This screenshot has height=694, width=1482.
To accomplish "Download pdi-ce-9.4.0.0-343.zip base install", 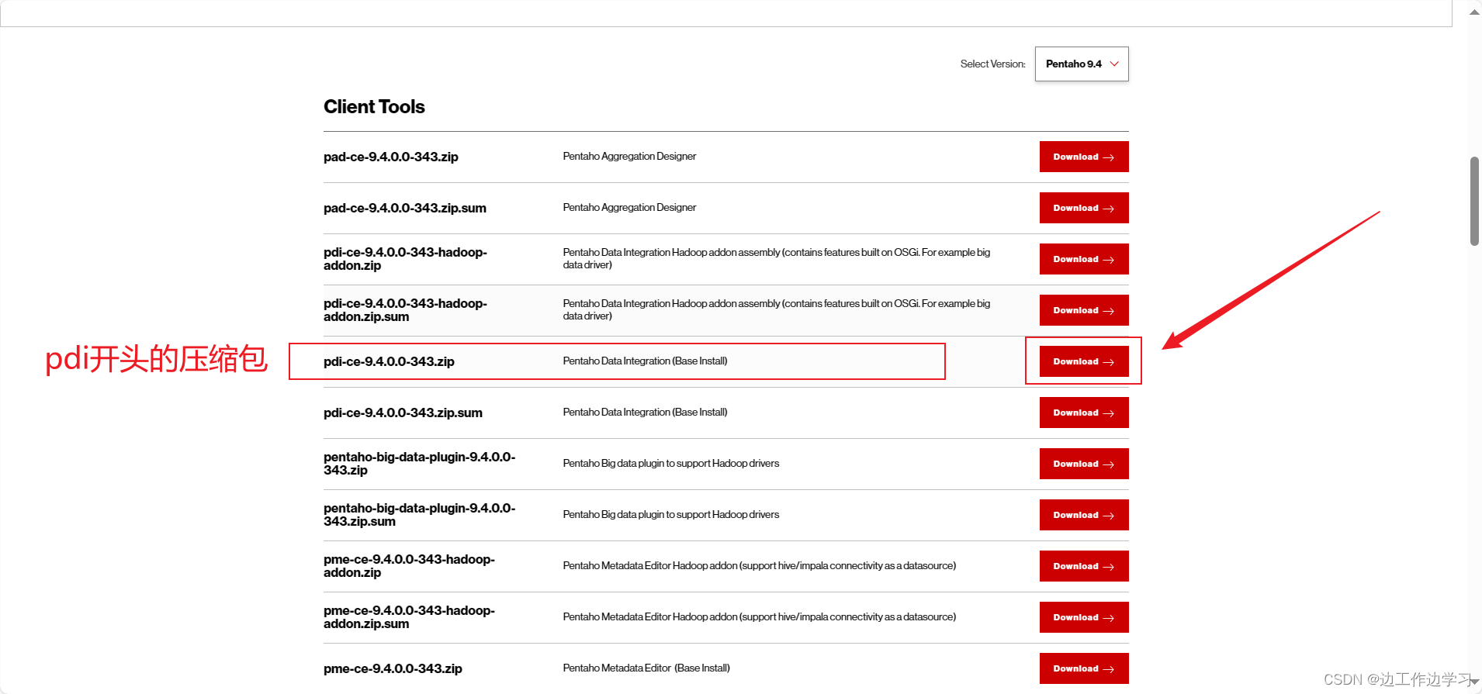I will pos(1084,361).
